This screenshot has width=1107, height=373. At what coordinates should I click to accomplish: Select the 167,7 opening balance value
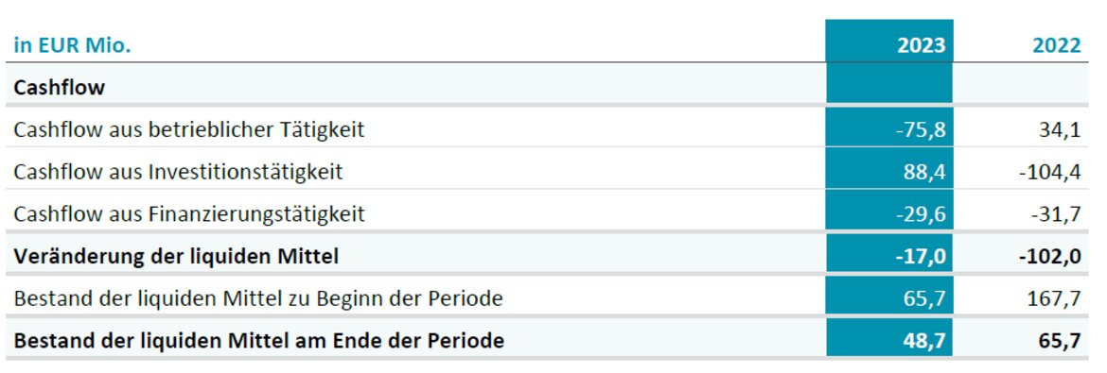coord(1053,299)
